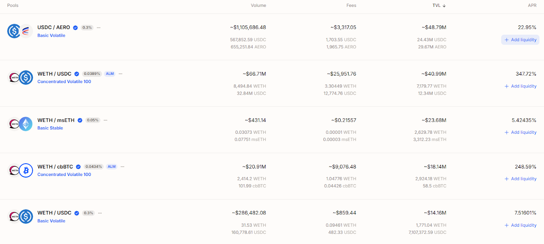Viewport: 544px width, 244px height.
Task: Click verified badge next to USDC / AERO
Action: pos(75,28)
